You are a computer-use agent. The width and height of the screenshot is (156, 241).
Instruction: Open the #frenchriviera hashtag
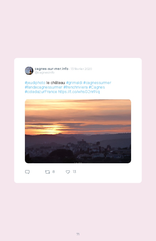click(x=76, y=87)
